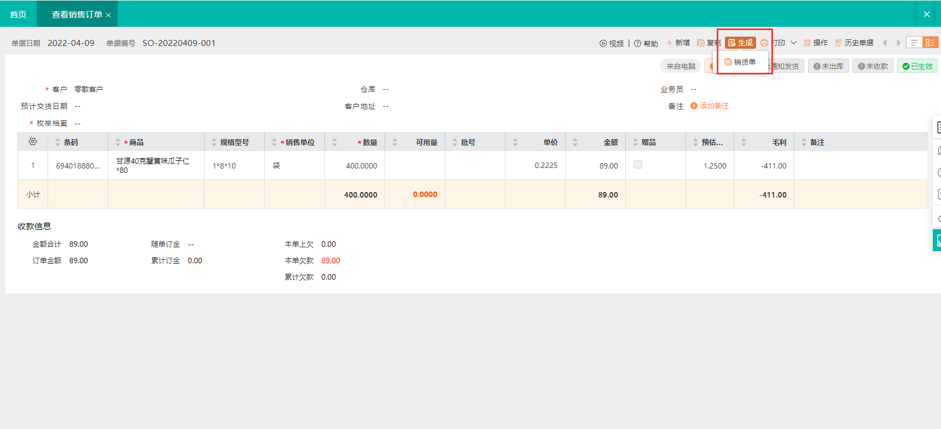Viewport: 941px width, 429px height.
Task: Sort the table by 数量 column
Action: [334, 142]
